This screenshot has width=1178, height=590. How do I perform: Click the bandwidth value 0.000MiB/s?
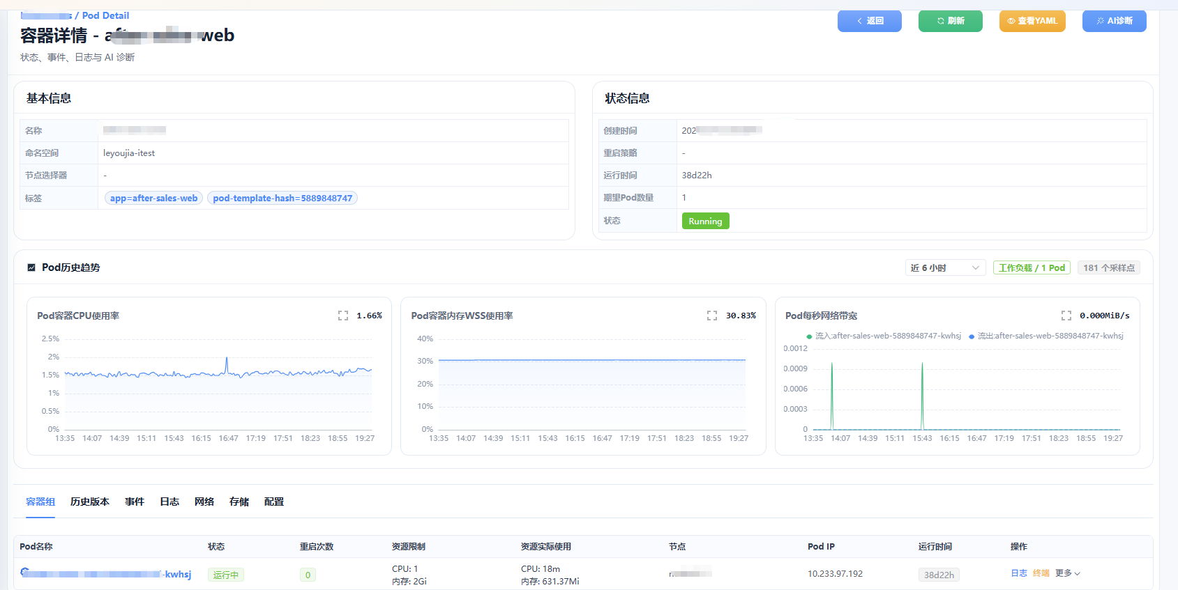click(x=1105, y=316)
